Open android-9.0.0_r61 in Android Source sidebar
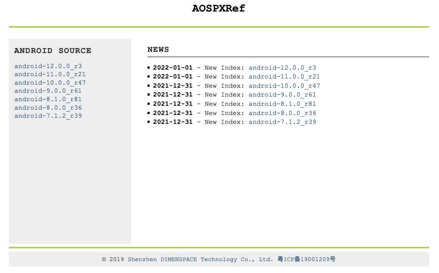Image resolution: width=439 pixels, height=273 pixels. pyautogui.click(x=48, y=91)
